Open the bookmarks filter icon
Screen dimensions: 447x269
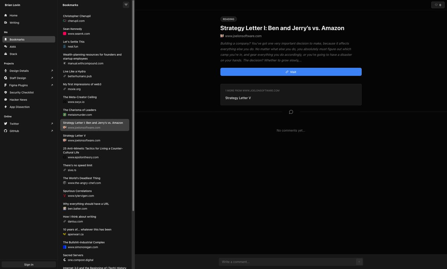pos(126,5)
